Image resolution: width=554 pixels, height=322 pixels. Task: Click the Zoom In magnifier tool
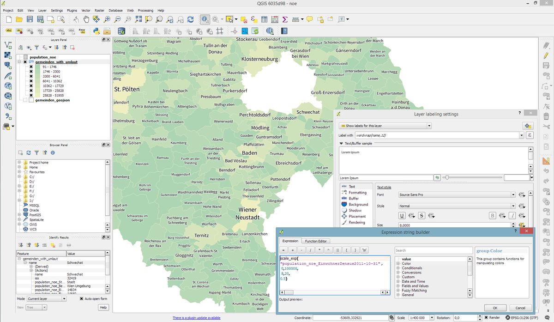[107, 19]
